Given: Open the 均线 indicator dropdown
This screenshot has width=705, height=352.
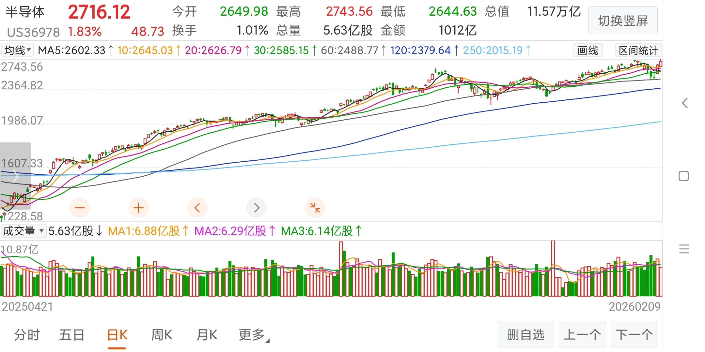Looking at the screenshot, I should [17, 50].
